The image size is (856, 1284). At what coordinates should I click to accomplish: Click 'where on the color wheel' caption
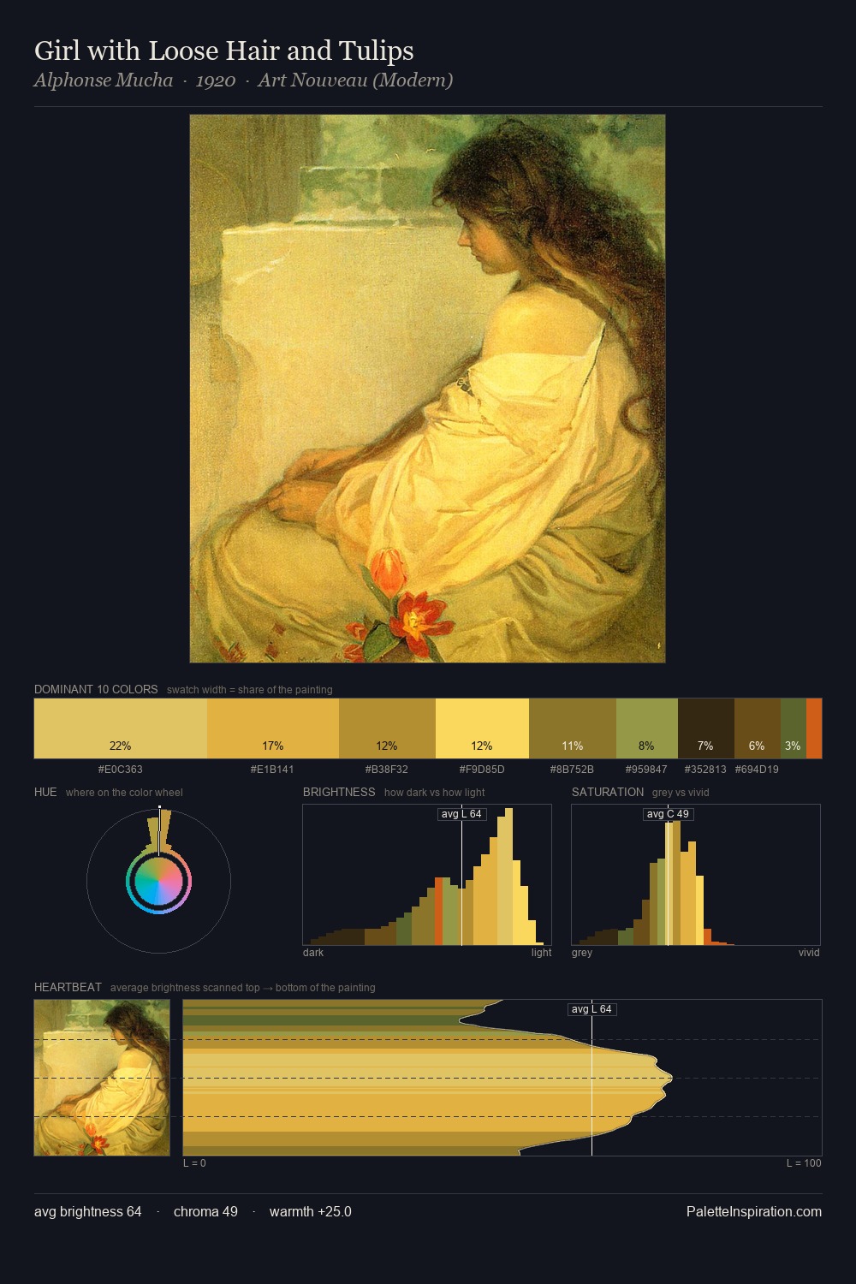124,792
